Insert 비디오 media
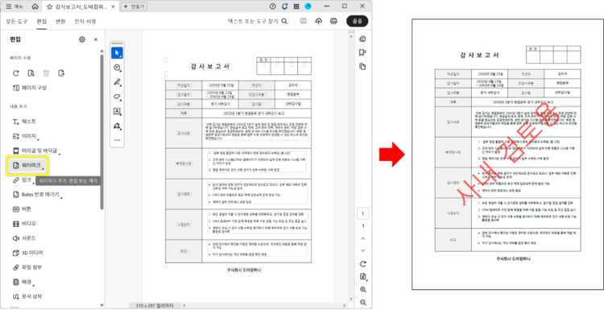Image resolution: width=604 pixels, height=310 pixels. 25,224
